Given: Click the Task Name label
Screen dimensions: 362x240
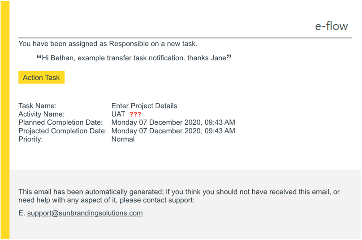Looking at the screenshot, I should point(37,106).
